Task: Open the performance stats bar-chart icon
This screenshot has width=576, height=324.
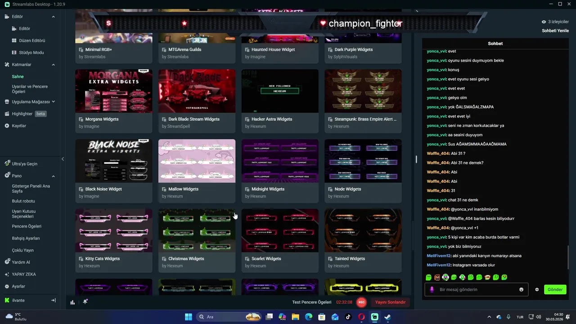Action: pyautogui.click(x=72, y=302)
